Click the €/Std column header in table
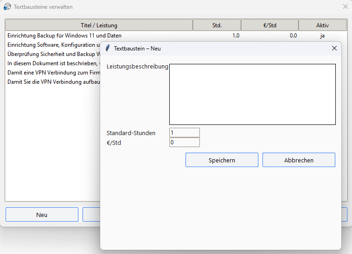 (269, 25)
